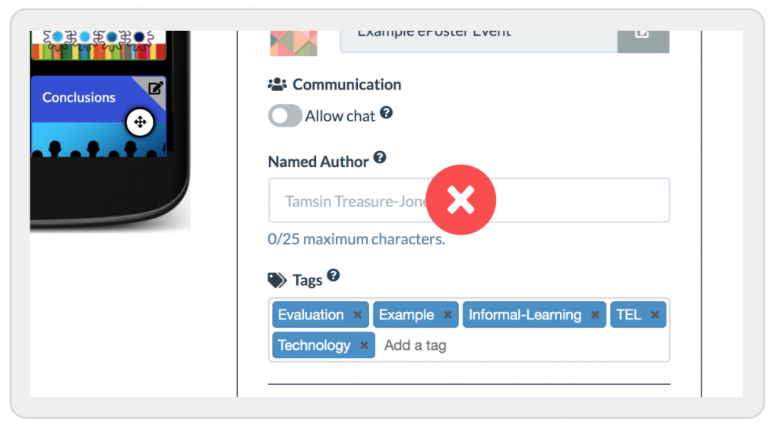The height and width of the screenshot is (428, 778).
Task: Remove the TEL tag
Action: click(655, 315)
